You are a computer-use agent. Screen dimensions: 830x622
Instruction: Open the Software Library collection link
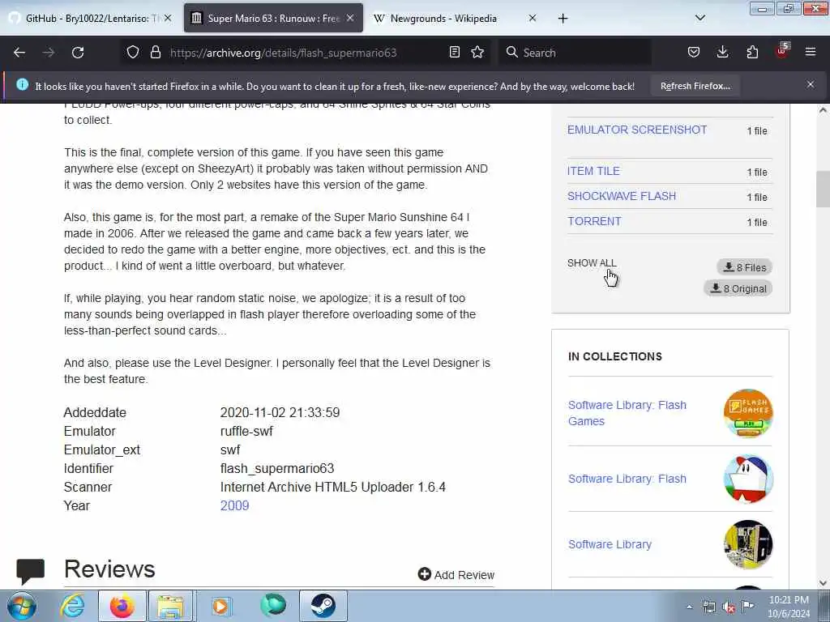[610, 544]
